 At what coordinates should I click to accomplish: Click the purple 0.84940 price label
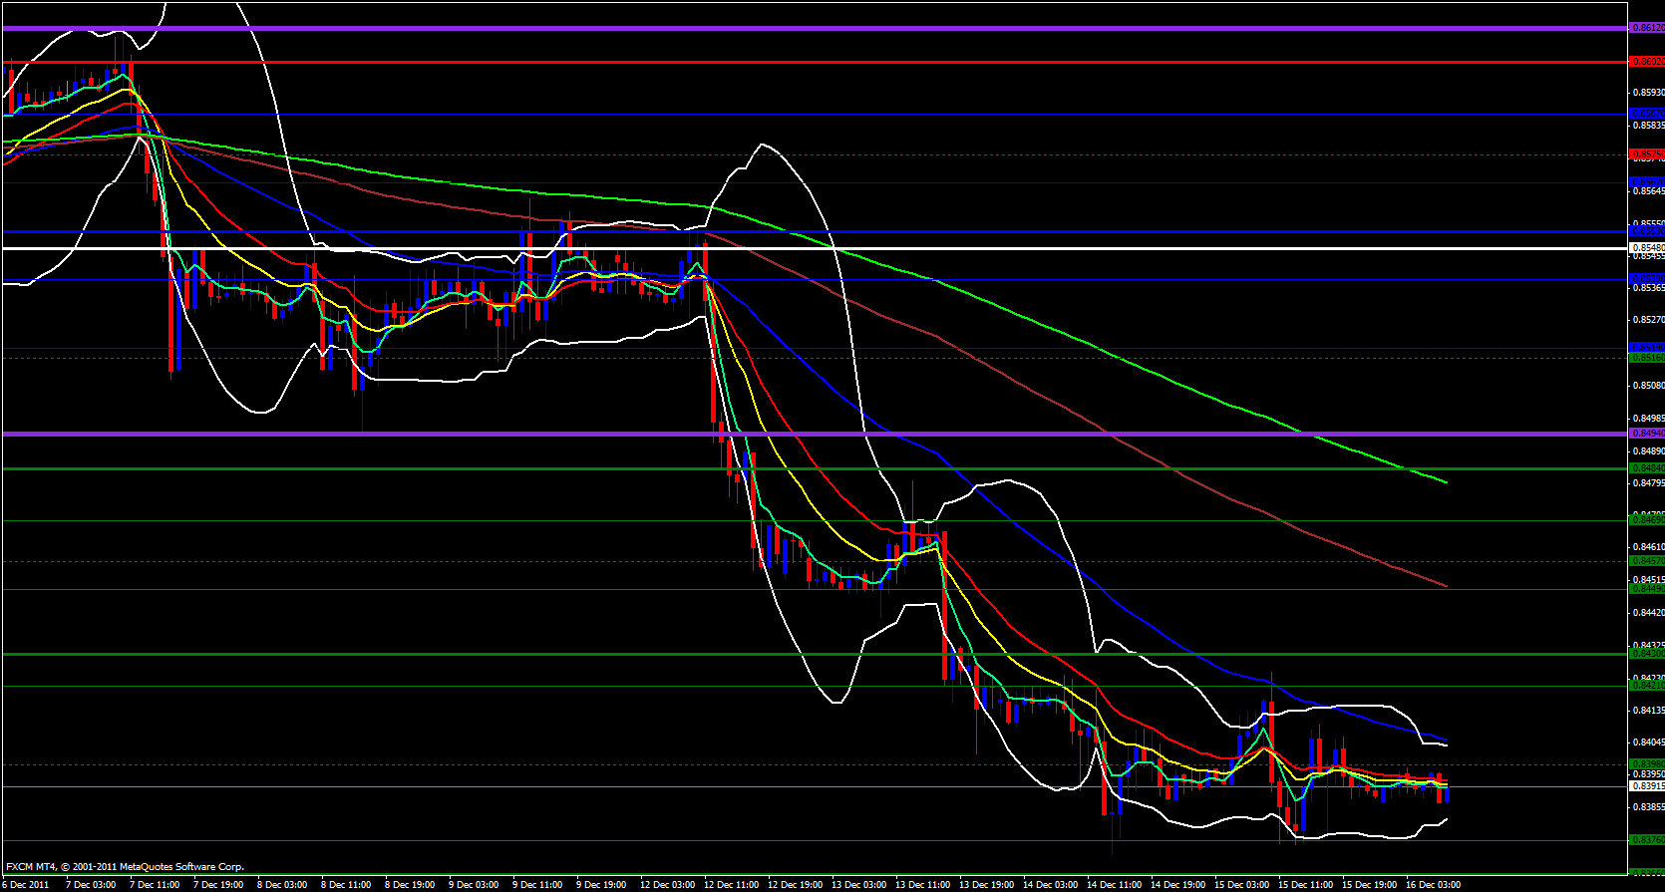pyautogui.click(x=1646, y=434)
